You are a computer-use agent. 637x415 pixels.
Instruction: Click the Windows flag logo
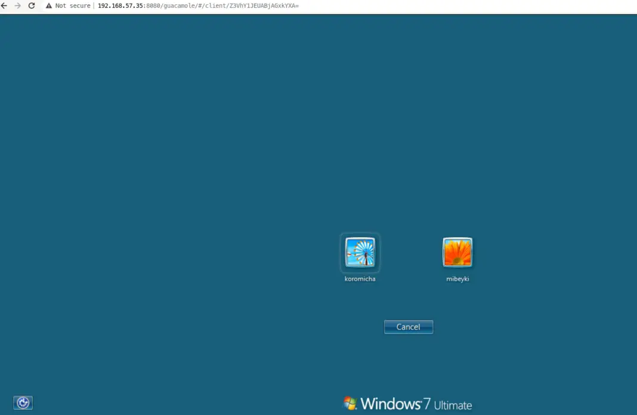(350, 404)
